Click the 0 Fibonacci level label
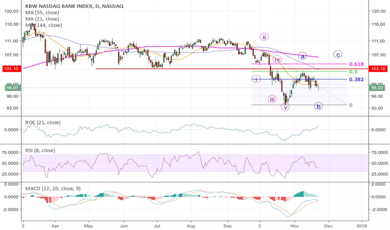Image resolution: width=390 pixels, height=230 pixels. tap(351, 105)
